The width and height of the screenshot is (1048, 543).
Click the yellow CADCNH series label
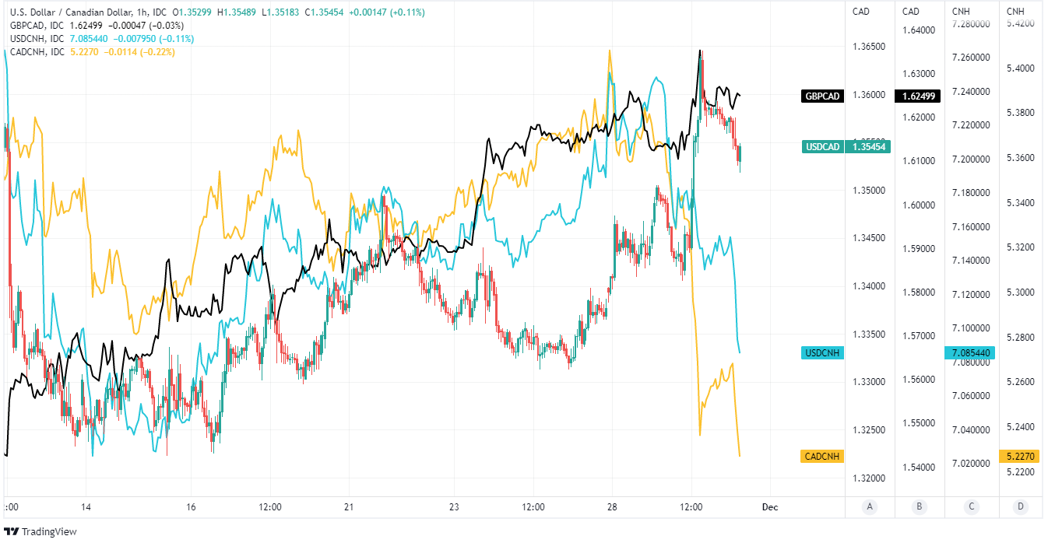tap(822, 456)
